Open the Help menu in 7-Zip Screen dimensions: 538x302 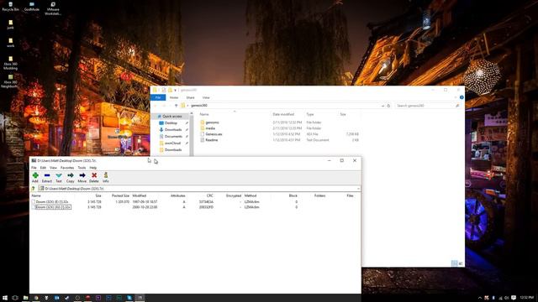pyautogui.click(x=93, y=168)
